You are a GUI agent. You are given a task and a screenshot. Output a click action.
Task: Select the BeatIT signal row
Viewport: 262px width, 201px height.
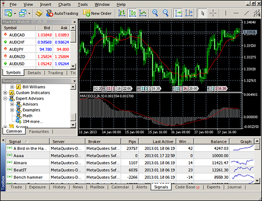(130, 170)
